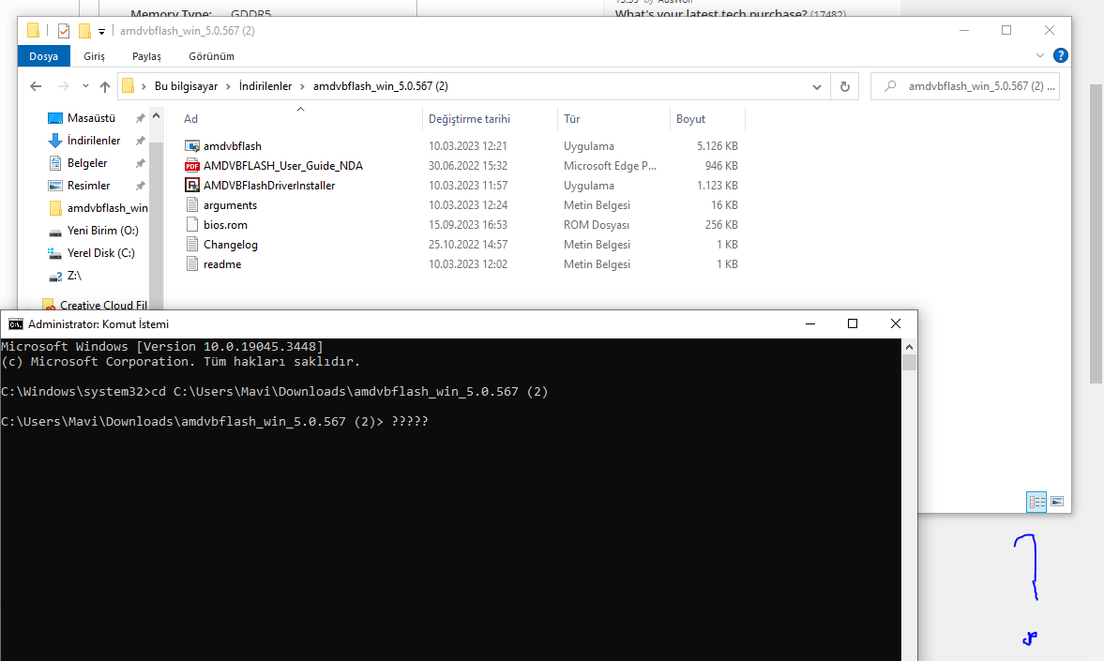
Task: Open Resimler in the navigation pane
Action: [89, 186]
